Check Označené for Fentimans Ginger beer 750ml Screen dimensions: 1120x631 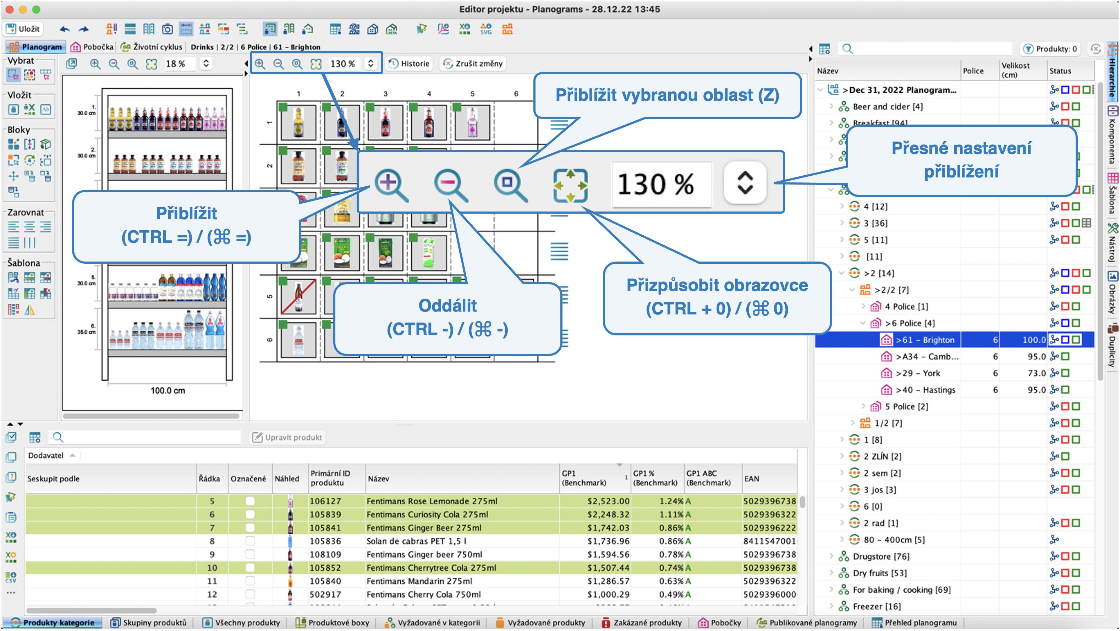(250, 554)
